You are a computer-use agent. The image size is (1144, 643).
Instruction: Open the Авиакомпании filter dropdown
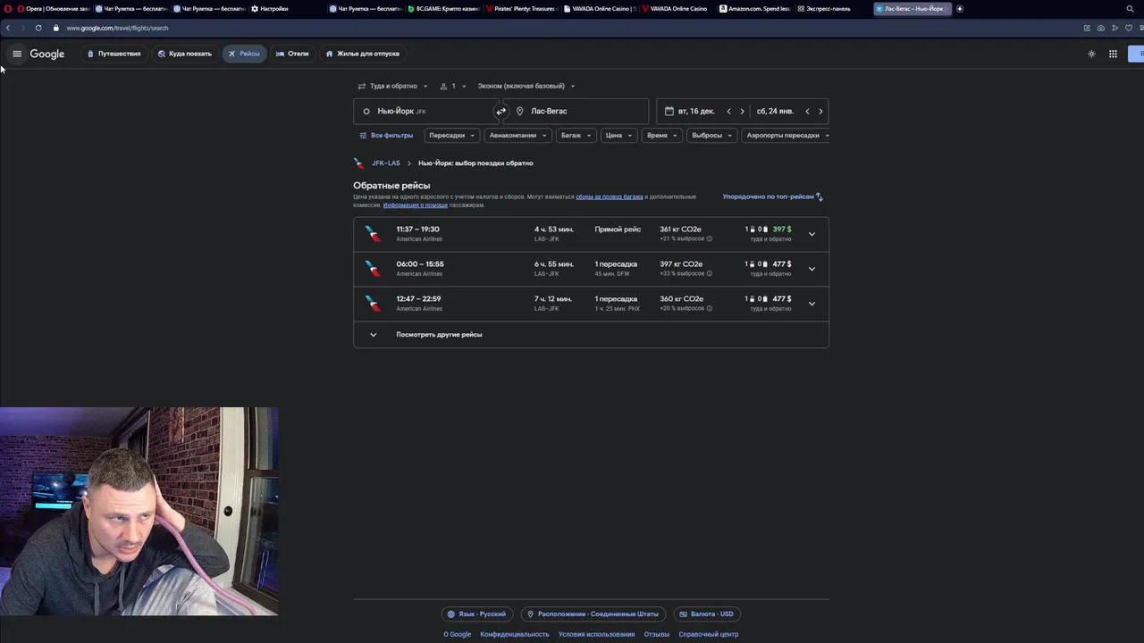[x=518, y=136]
